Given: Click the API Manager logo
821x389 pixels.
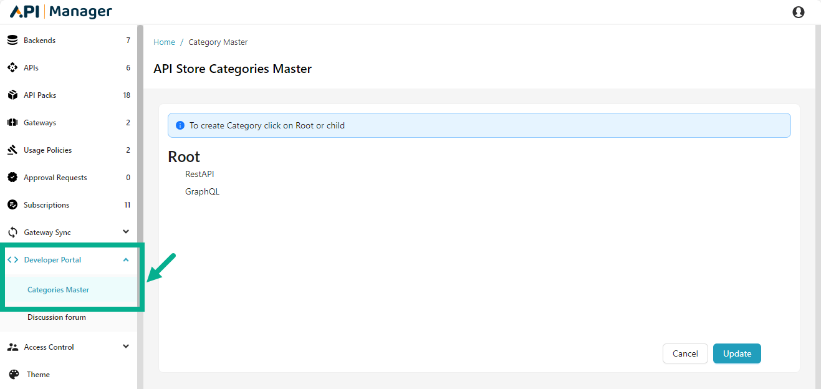Looking at the screenshot, I should point(59,11).
